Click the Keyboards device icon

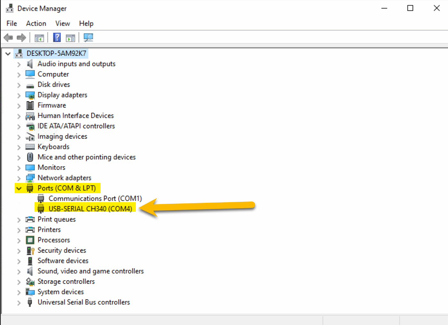30,147
